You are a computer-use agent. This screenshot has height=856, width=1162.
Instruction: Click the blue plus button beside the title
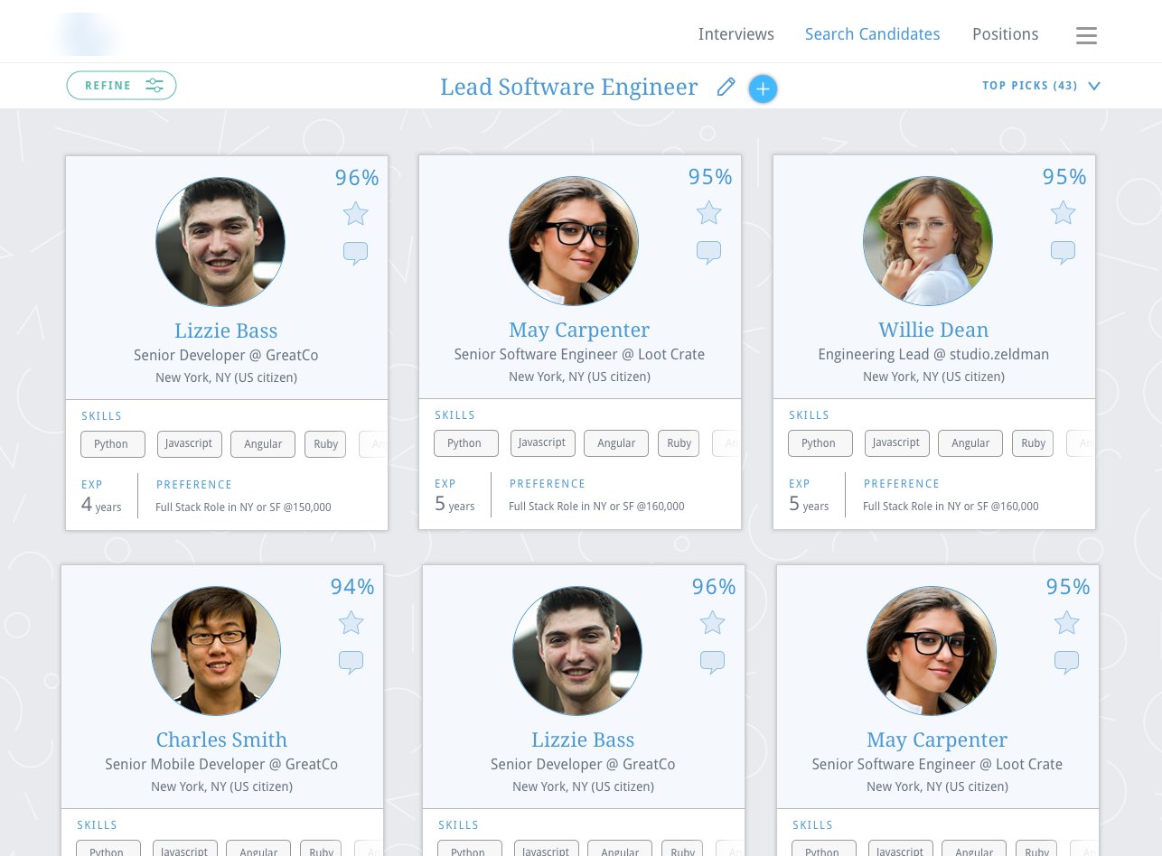pos(763,88)
